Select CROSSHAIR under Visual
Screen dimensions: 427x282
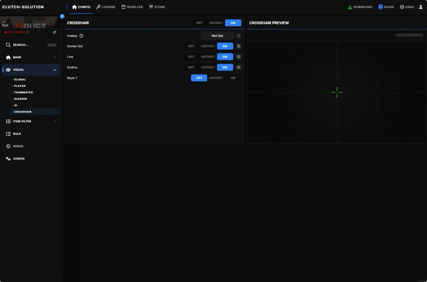coord(35,112)
